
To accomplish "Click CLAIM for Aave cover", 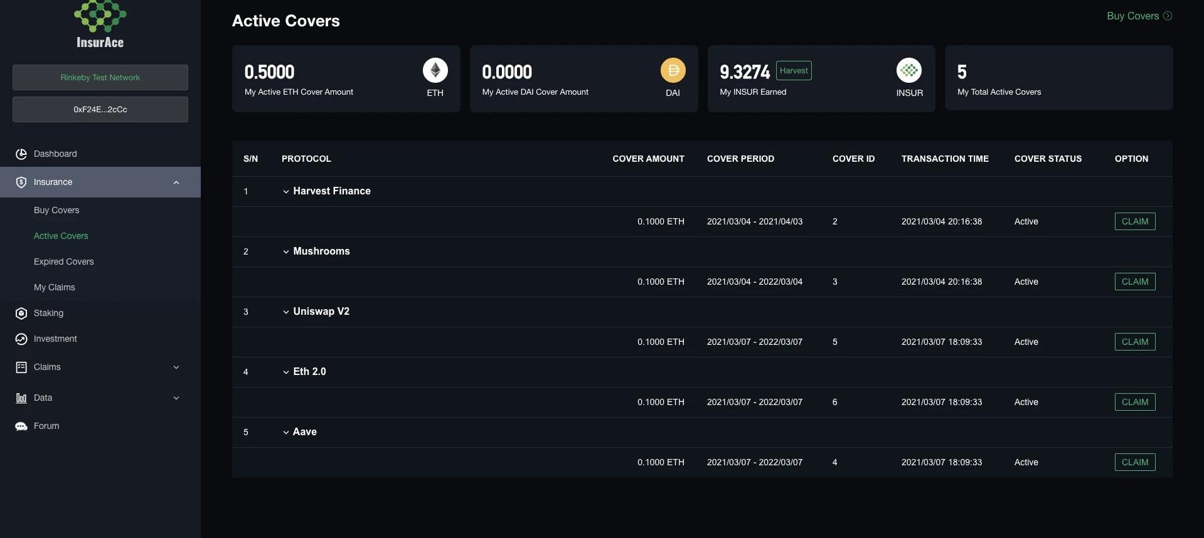I will [1134, 463].
